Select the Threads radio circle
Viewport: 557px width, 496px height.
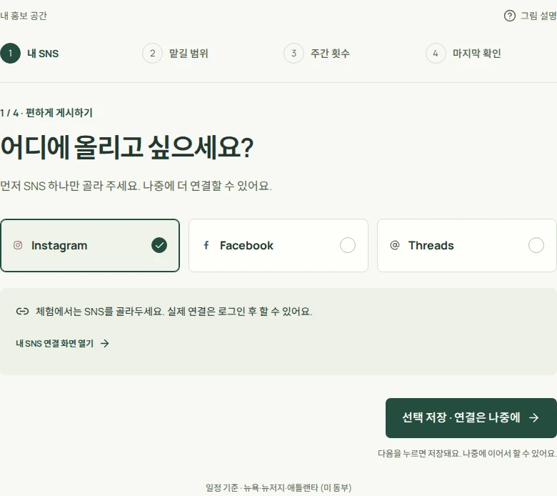tap(536, 245)
